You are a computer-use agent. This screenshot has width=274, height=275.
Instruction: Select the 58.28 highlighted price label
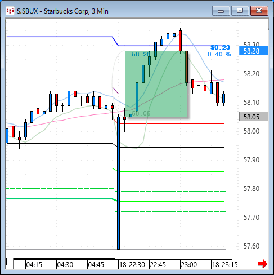254,51
